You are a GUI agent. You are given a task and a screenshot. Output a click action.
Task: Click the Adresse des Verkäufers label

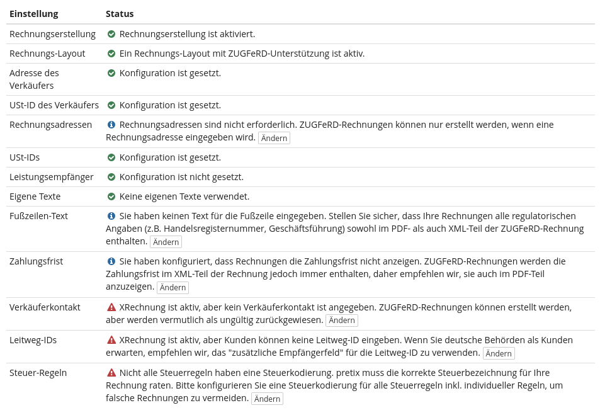(34, 79)
